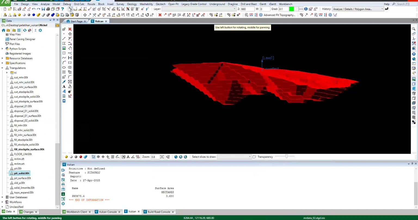Open the 'Select slices to draw' dropdown
Screen dimensions: 418x220
(x=234, y=157)
